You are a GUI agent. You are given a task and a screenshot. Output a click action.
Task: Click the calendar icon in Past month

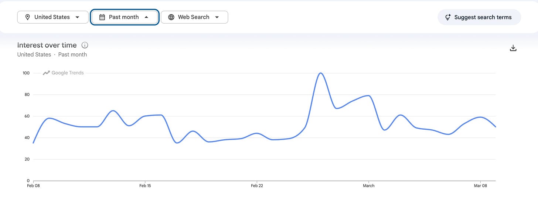[x=102, y=17]
